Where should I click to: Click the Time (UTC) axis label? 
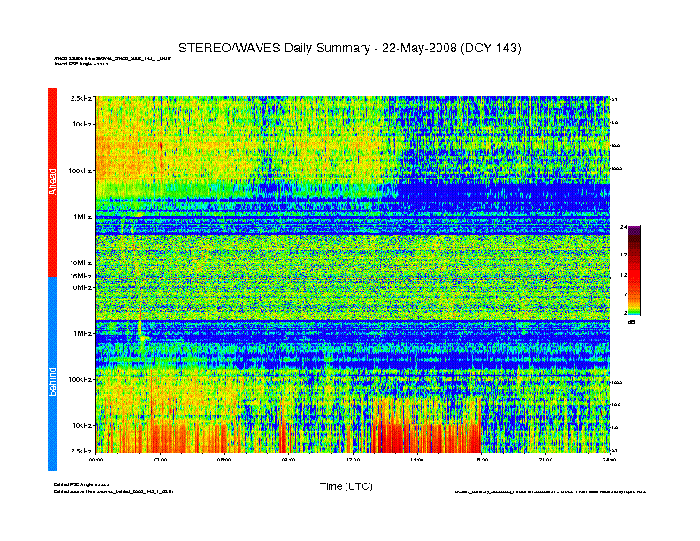pos(346,486)
